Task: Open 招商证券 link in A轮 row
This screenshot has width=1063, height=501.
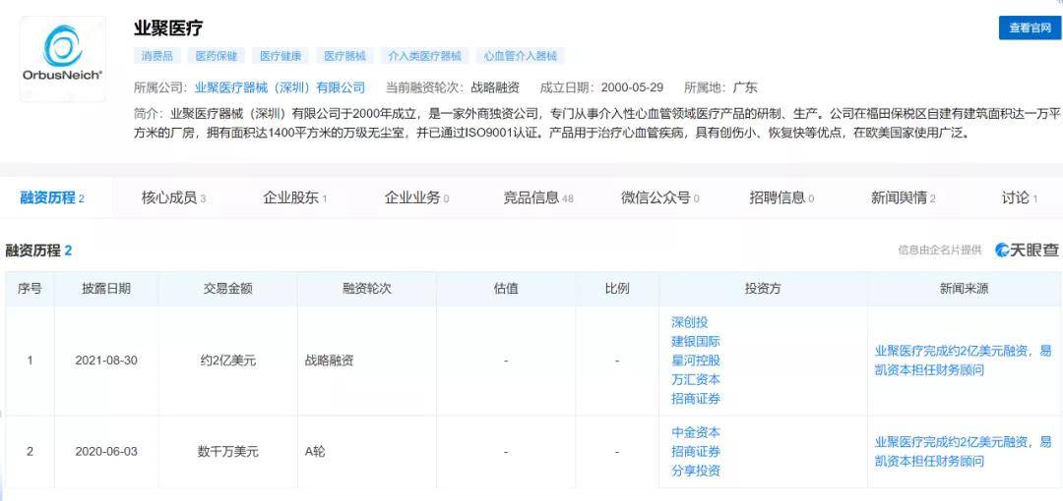Action: [696, 451]
